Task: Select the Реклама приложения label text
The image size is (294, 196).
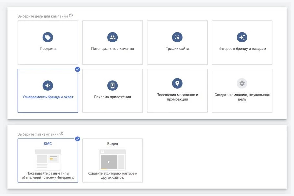Action: 112,97
